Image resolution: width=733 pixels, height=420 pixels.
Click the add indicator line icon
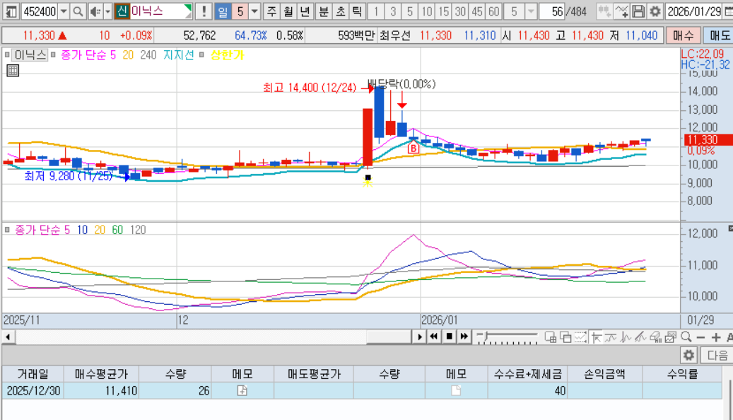(x=621, y=11)
